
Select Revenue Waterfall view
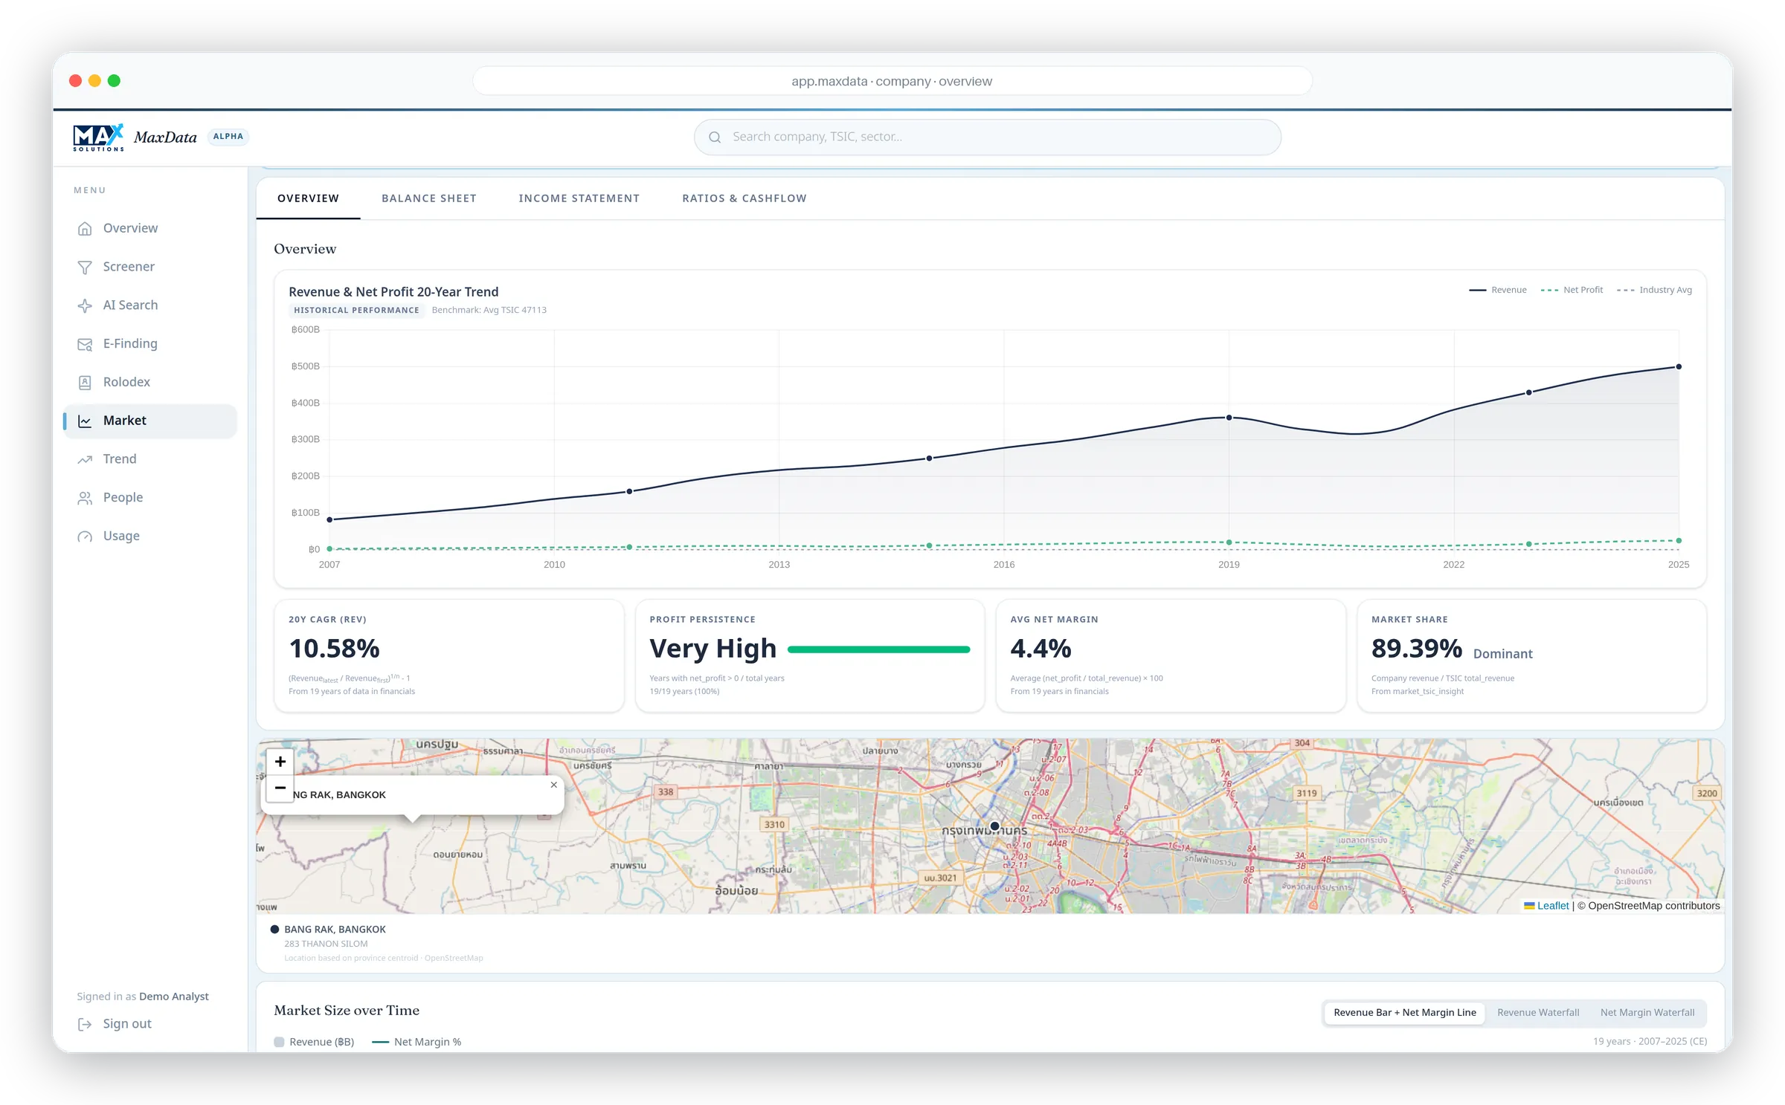[x=1537, y=1013]
